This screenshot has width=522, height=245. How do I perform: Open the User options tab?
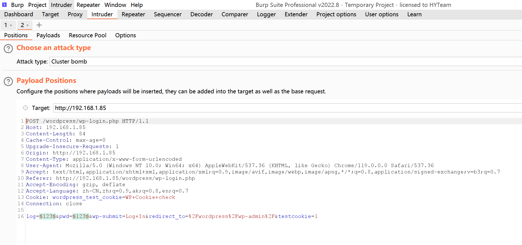(382, 14)
